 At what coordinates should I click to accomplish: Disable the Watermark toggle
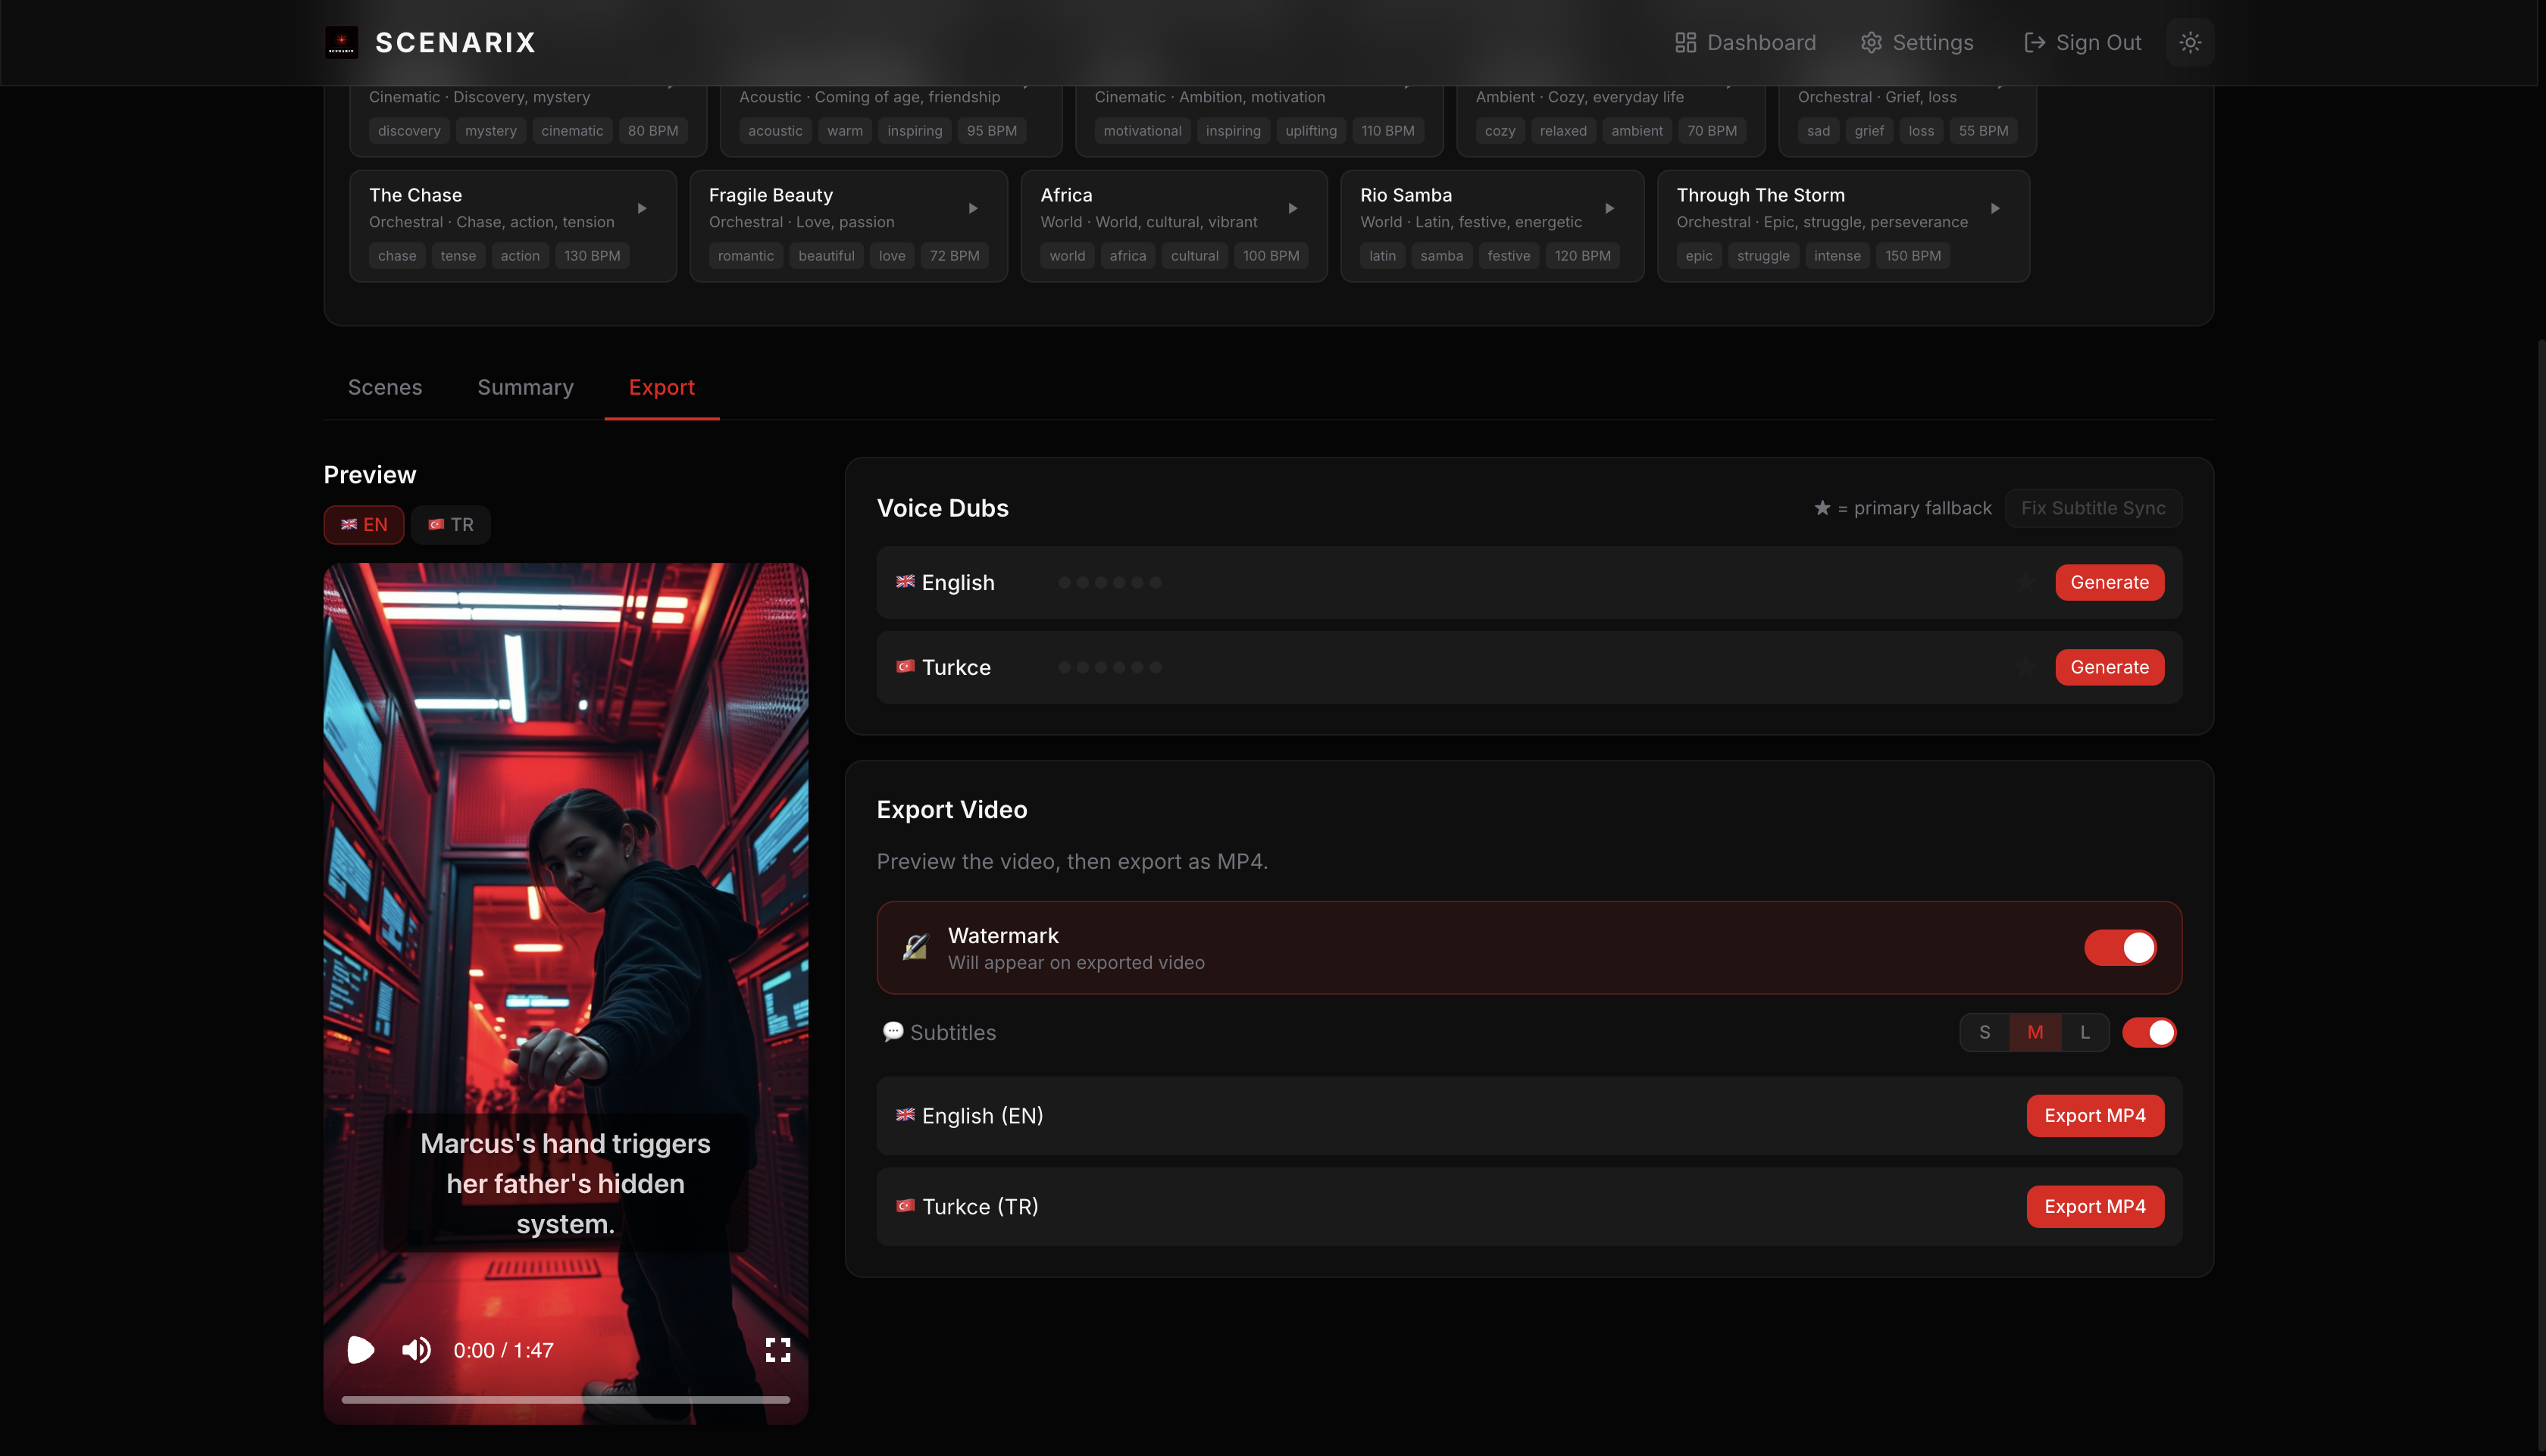[x=2120, y=947]
